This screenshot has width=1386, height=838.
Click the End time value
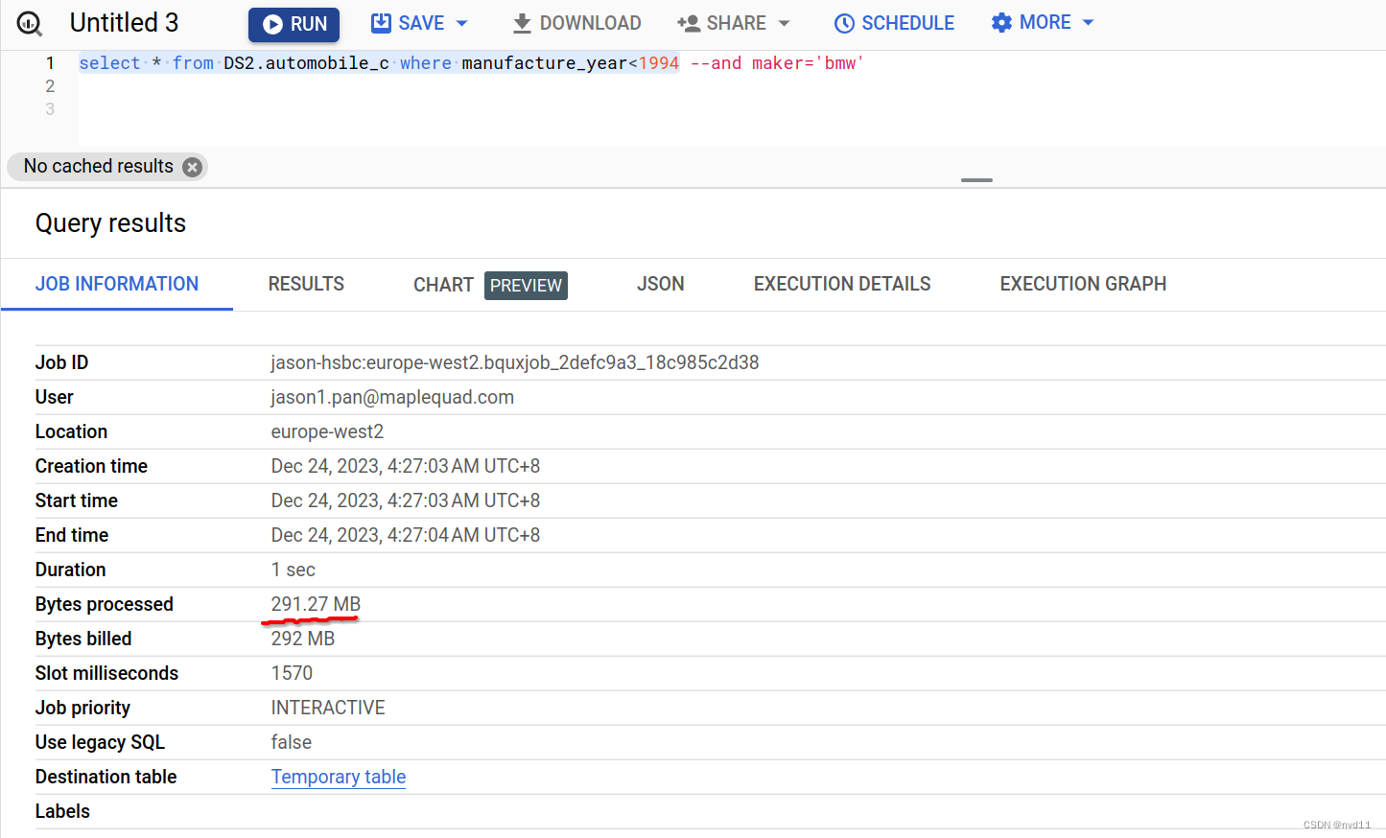coord(406,535)
